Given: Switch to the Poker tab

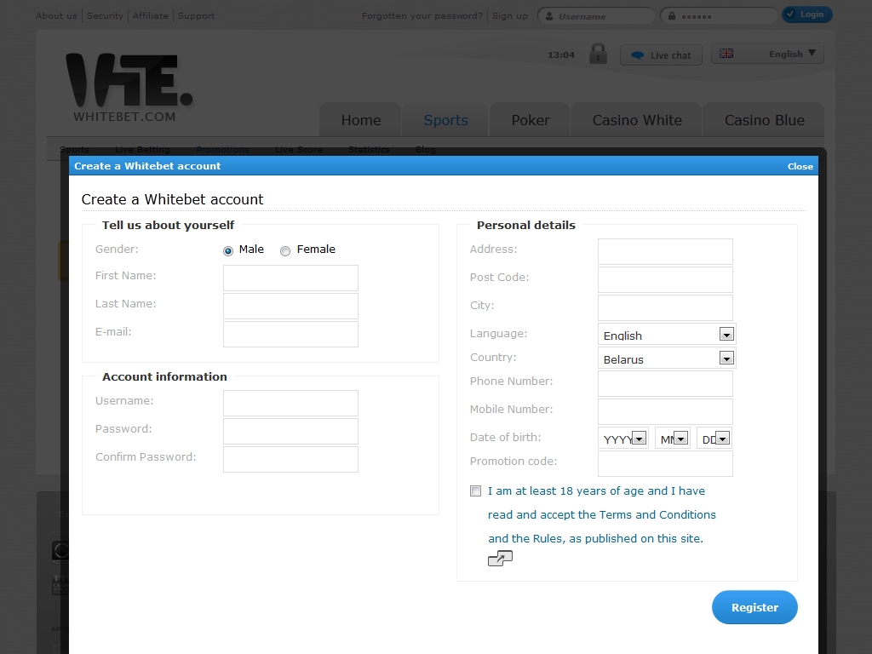Looking at the screenshot, I should coord(531,120).
